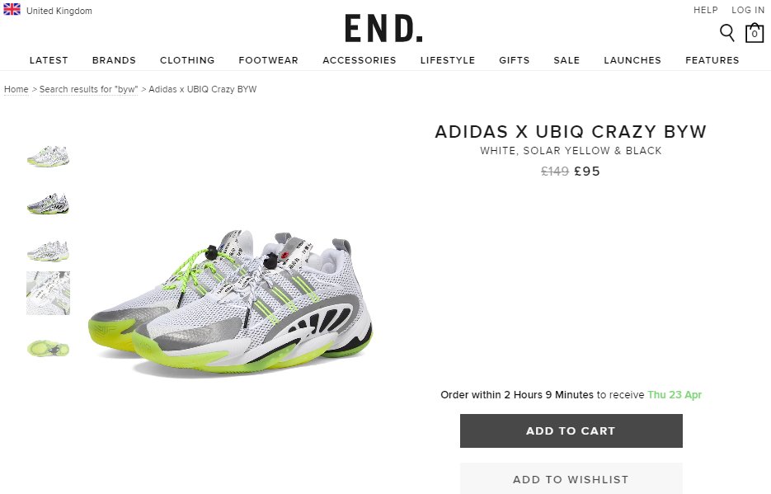Viewport: 771px width, 494px height.
Task: Open the Launches menu
Action: click(x=632, y=60)
